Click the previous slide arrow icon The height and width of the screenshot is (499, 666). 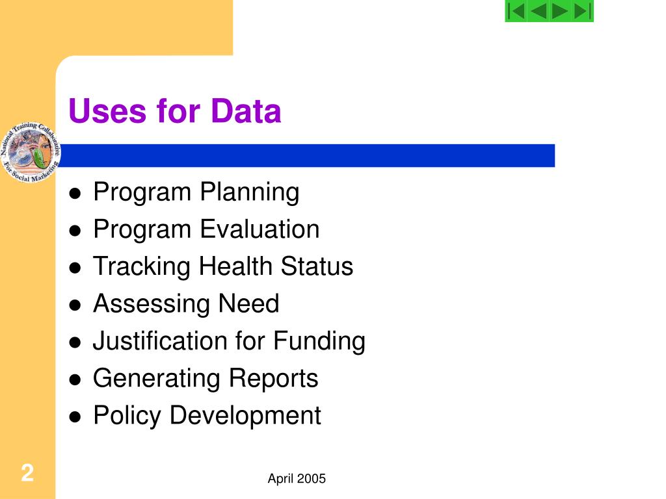tap(538, 11)
